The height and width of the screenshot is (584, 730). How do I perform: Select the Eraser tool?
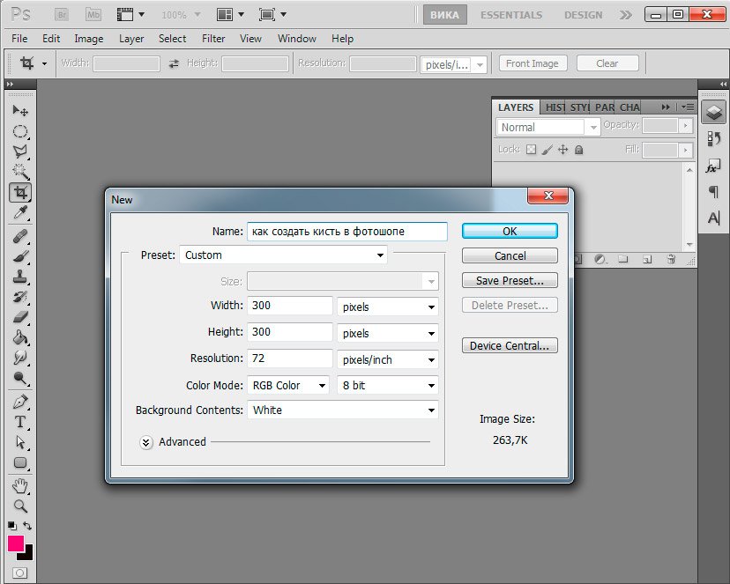[x=20, y=318]
